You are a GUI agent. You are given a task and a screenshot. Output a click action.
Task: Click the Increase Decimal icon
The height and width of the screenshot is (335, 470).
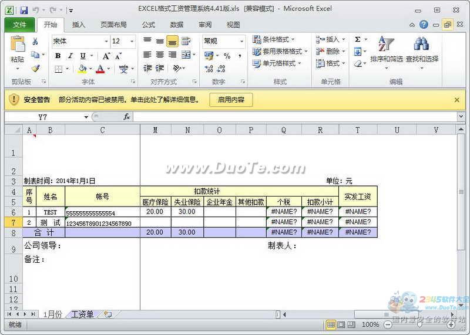point(209,69)
